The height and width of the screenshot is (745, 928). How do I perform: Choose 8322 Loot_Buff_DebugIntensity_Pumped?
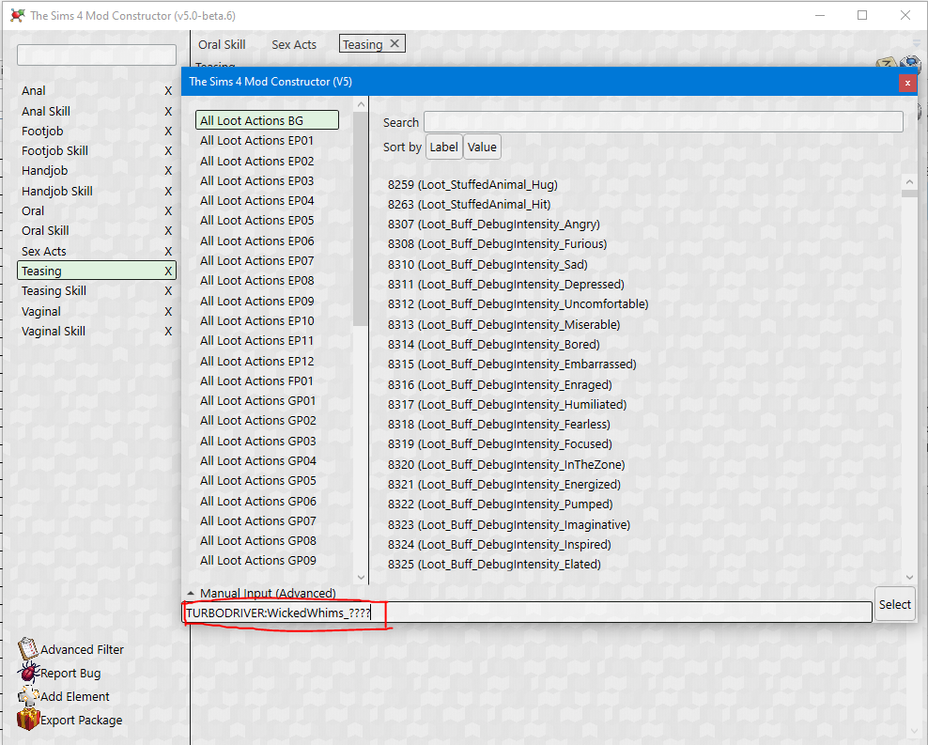(x=500, y=504)
